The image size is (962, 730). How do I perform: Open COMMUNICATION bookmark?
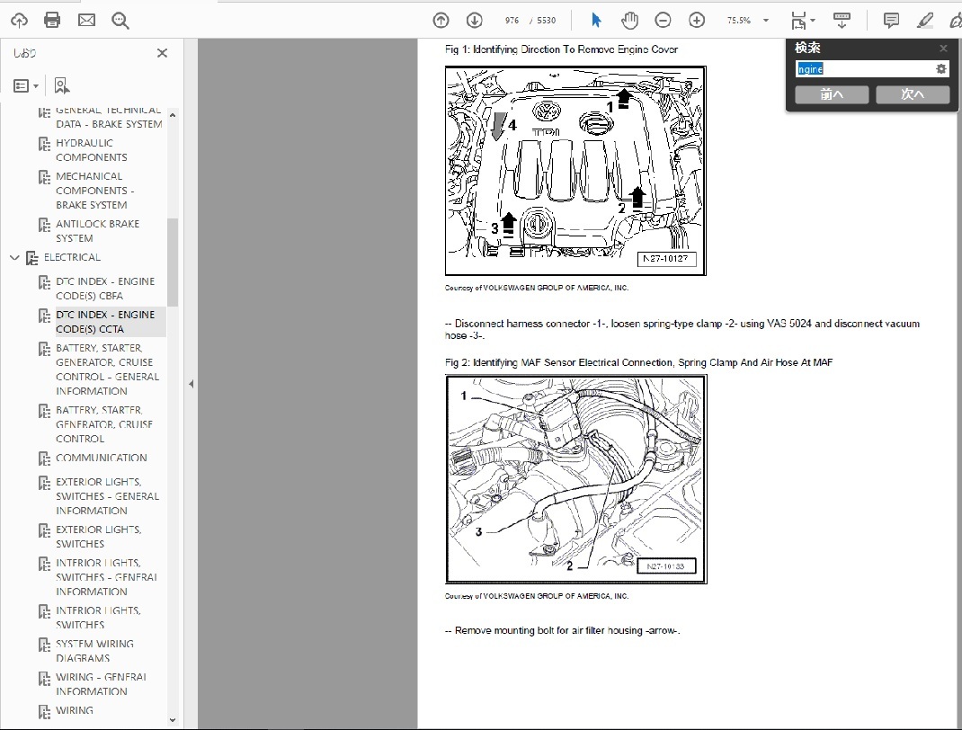click(x=102, y=458)
